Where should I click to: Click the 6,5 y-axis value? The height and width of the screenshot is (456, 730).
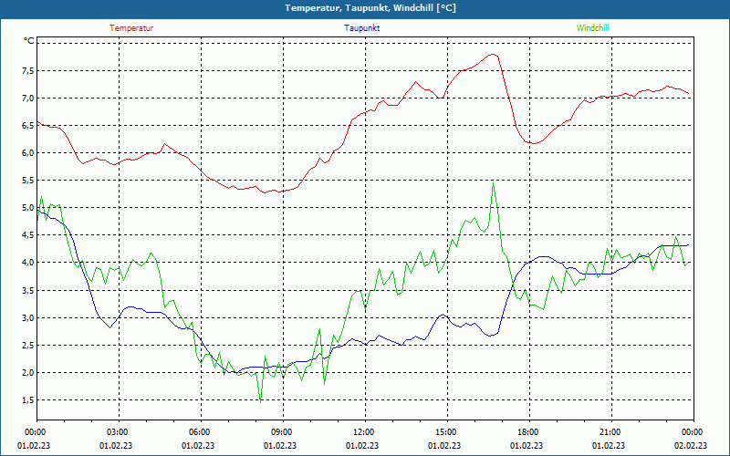coord(28,126)
